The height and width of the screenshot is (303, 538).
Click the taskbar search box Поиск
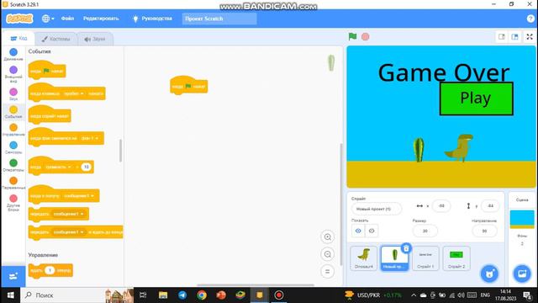coord(77,295)
